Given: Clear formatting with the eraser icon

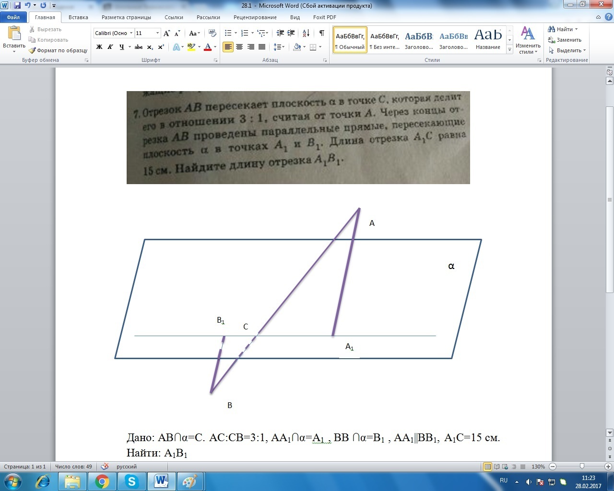Looking at the screenshot, I should coord(213,33).
